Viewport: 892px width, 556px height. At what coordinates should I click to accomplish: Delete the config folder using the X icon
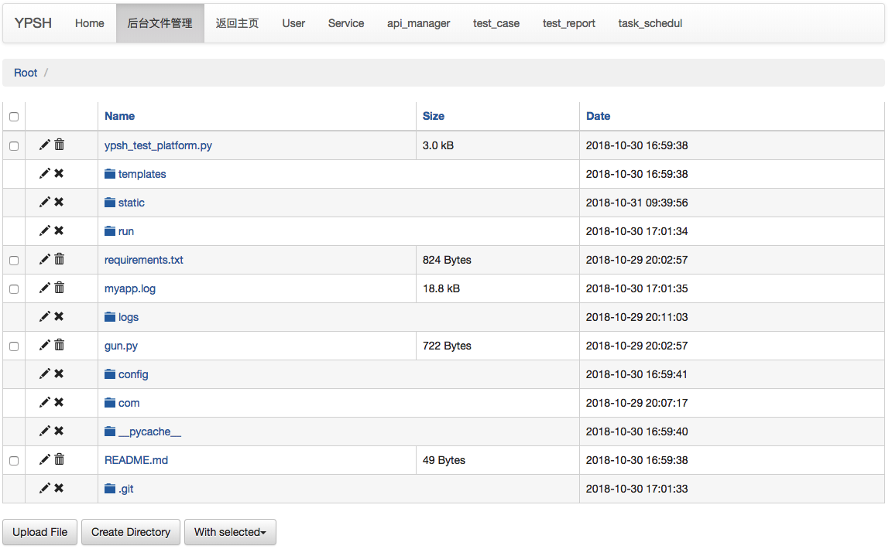(x=59, y=374)
